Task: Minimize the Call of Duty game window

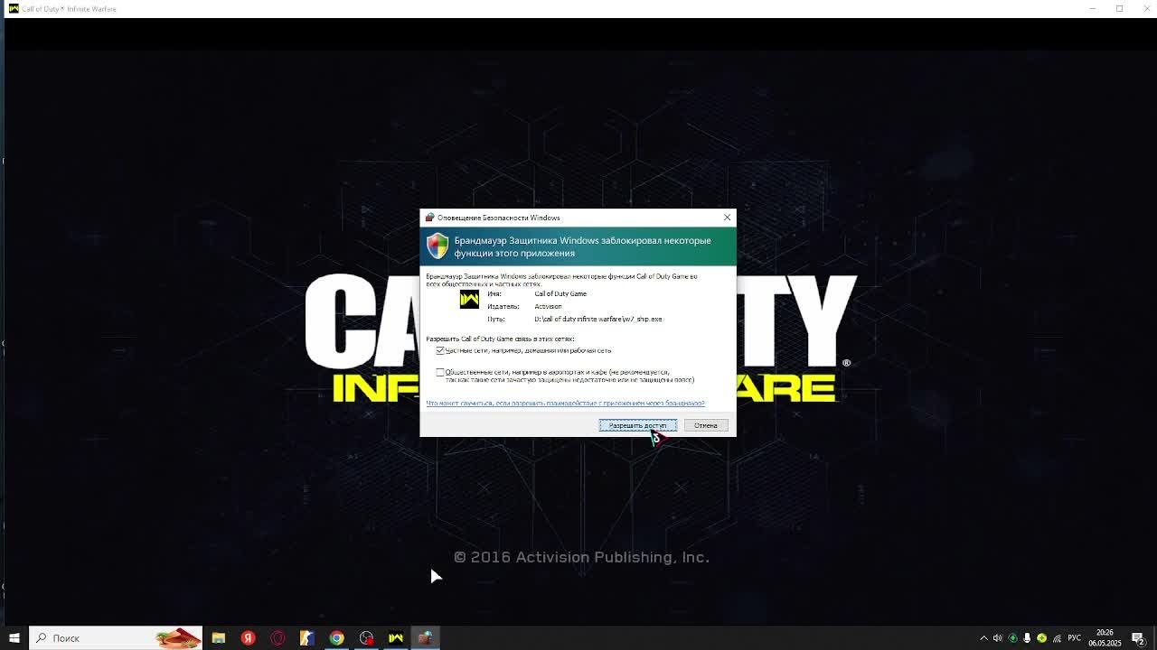Action: pyautogui.click(x=1092, y=8)
